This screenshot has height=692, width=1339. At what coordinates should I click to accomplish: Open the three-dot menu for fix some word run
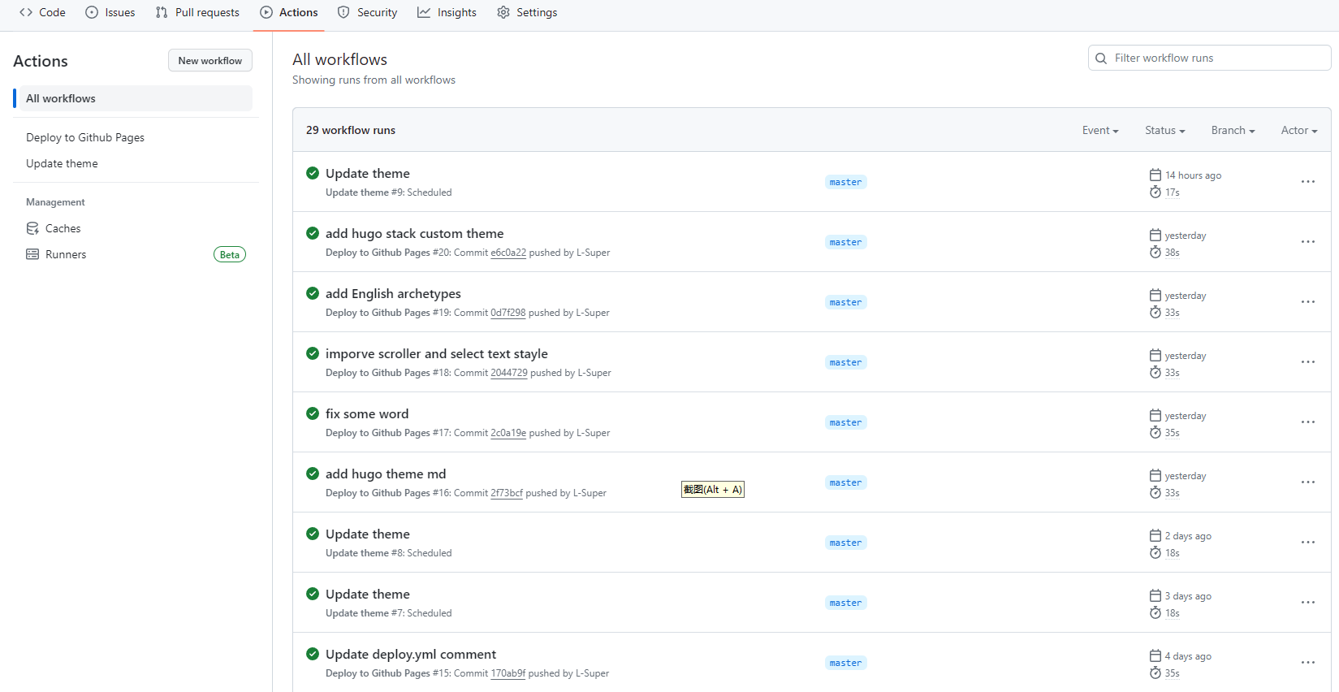[x=1307, y=422]
